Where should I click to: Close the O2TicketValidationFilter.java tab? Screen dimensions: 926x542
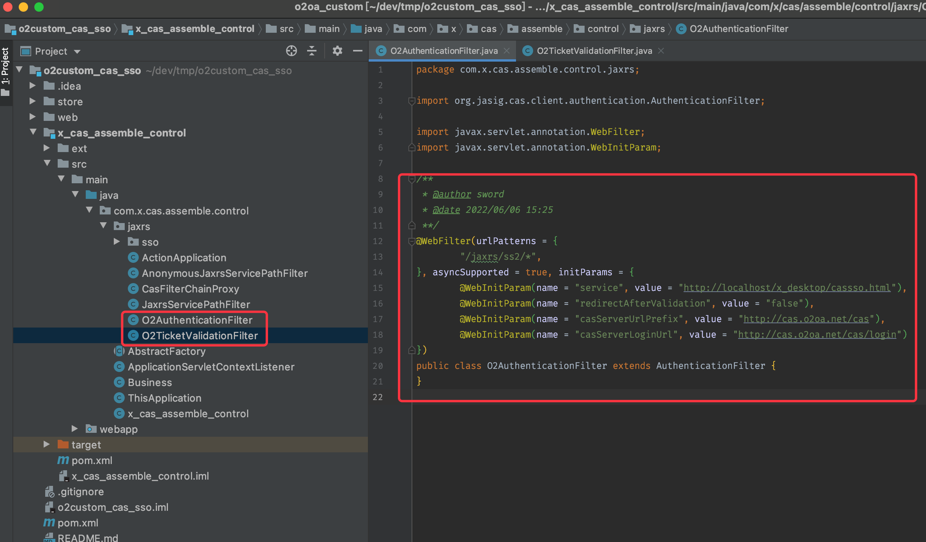click(x=661, y=51)
